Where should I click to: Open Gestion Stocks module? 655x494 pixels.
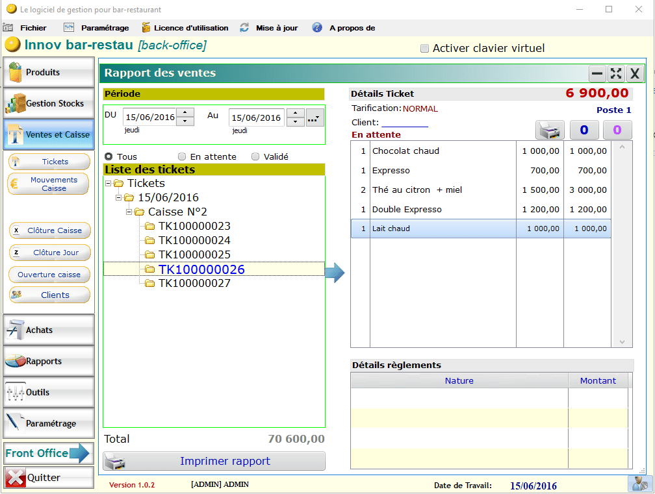click(x=49, y=103)
